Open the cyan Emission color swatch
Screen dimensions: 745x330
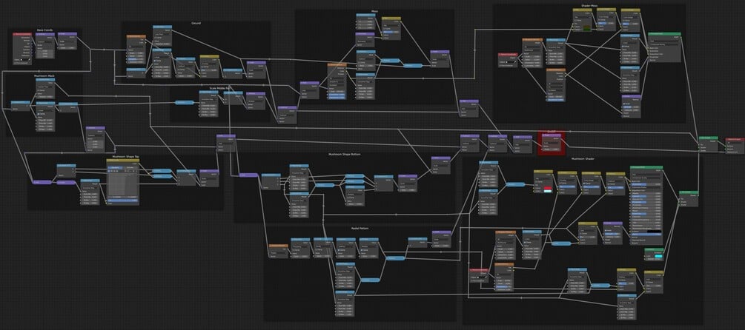pyautogui.click(x=658, y=257)
